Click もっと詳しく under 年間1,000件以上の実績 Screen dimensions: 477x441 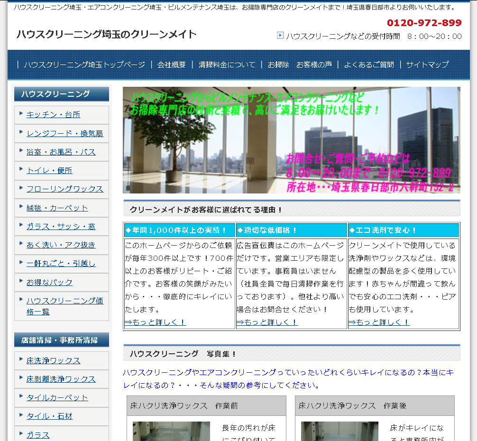pos(155,322)
